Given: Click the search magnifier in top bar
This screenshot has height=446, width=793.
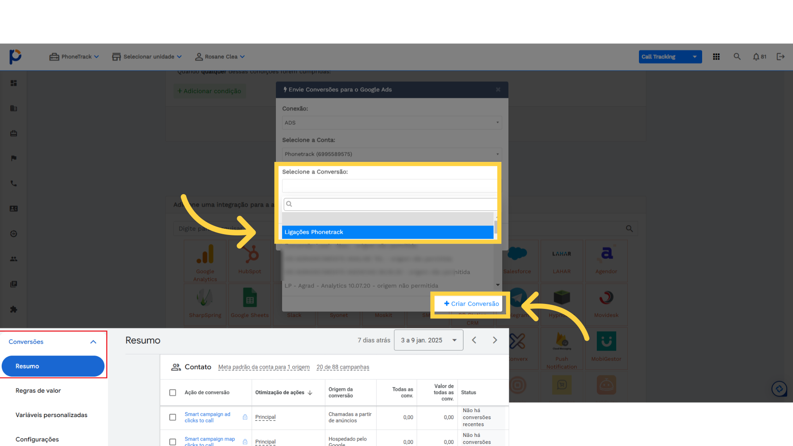Looking at the screenshot, I should click(737, 57).
